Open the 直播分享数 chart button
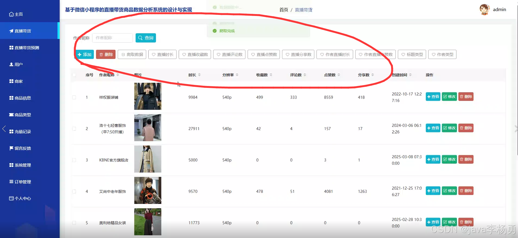The image size is (518, 238). [298, 54]
